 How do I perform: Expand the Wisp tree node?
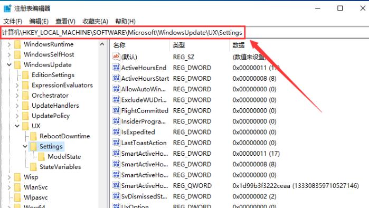pyautogui.click(x=9, y=177)
